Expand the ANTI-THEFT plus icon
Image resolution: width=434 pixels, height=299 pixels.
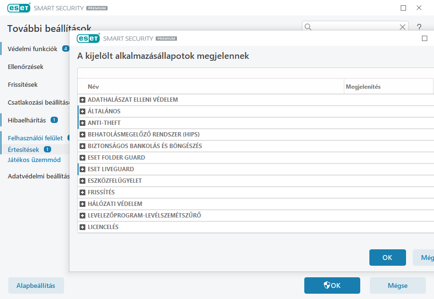82,123
